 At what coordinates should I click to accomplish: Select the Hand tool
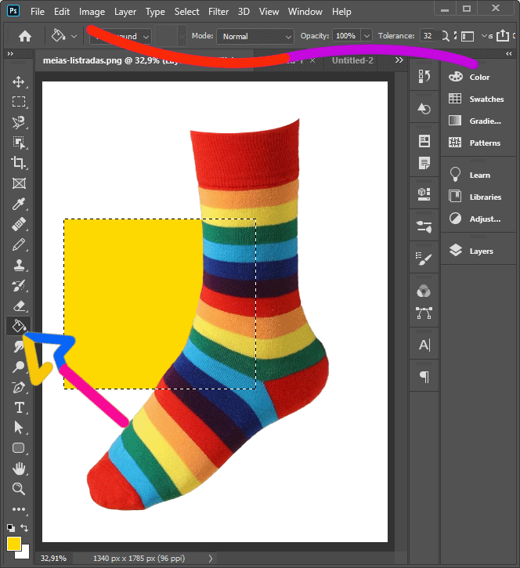tap(19, 469)
